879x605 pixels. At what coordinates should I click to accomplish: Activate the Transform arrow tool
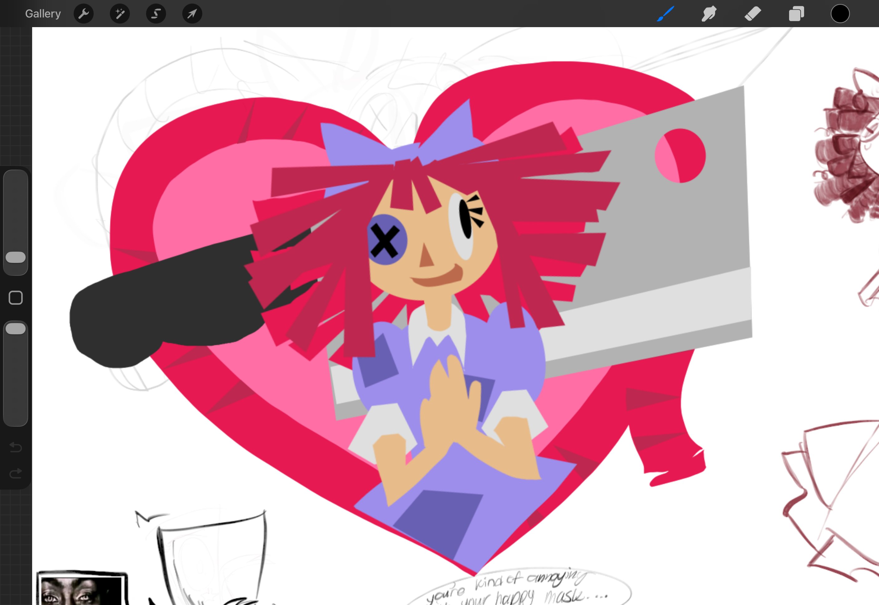[x=192, y=14]
